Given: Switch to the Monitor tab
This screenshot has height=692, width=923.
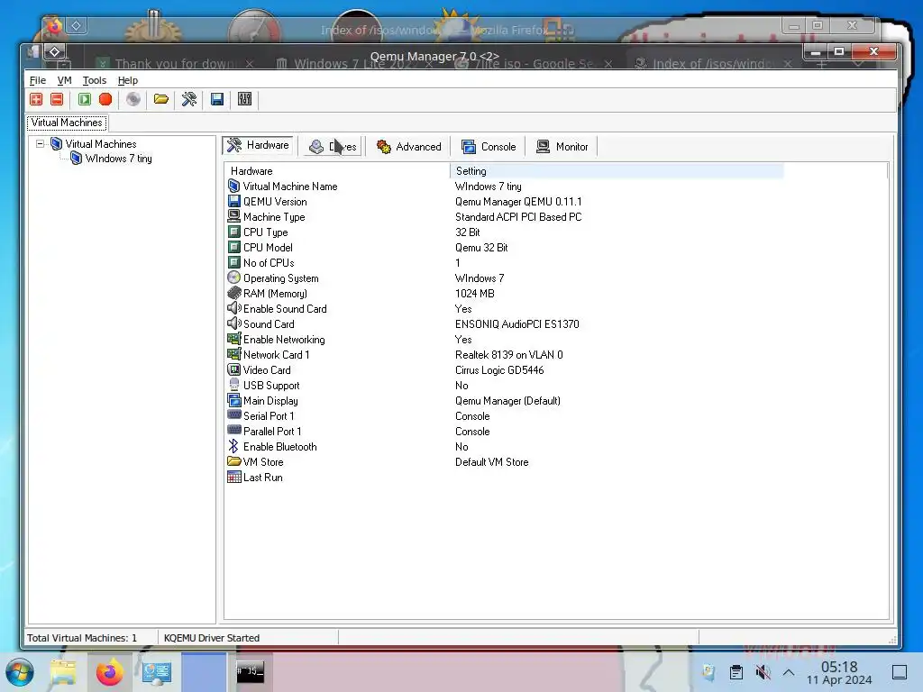Looking at the screenshot, I should (562, 147).
